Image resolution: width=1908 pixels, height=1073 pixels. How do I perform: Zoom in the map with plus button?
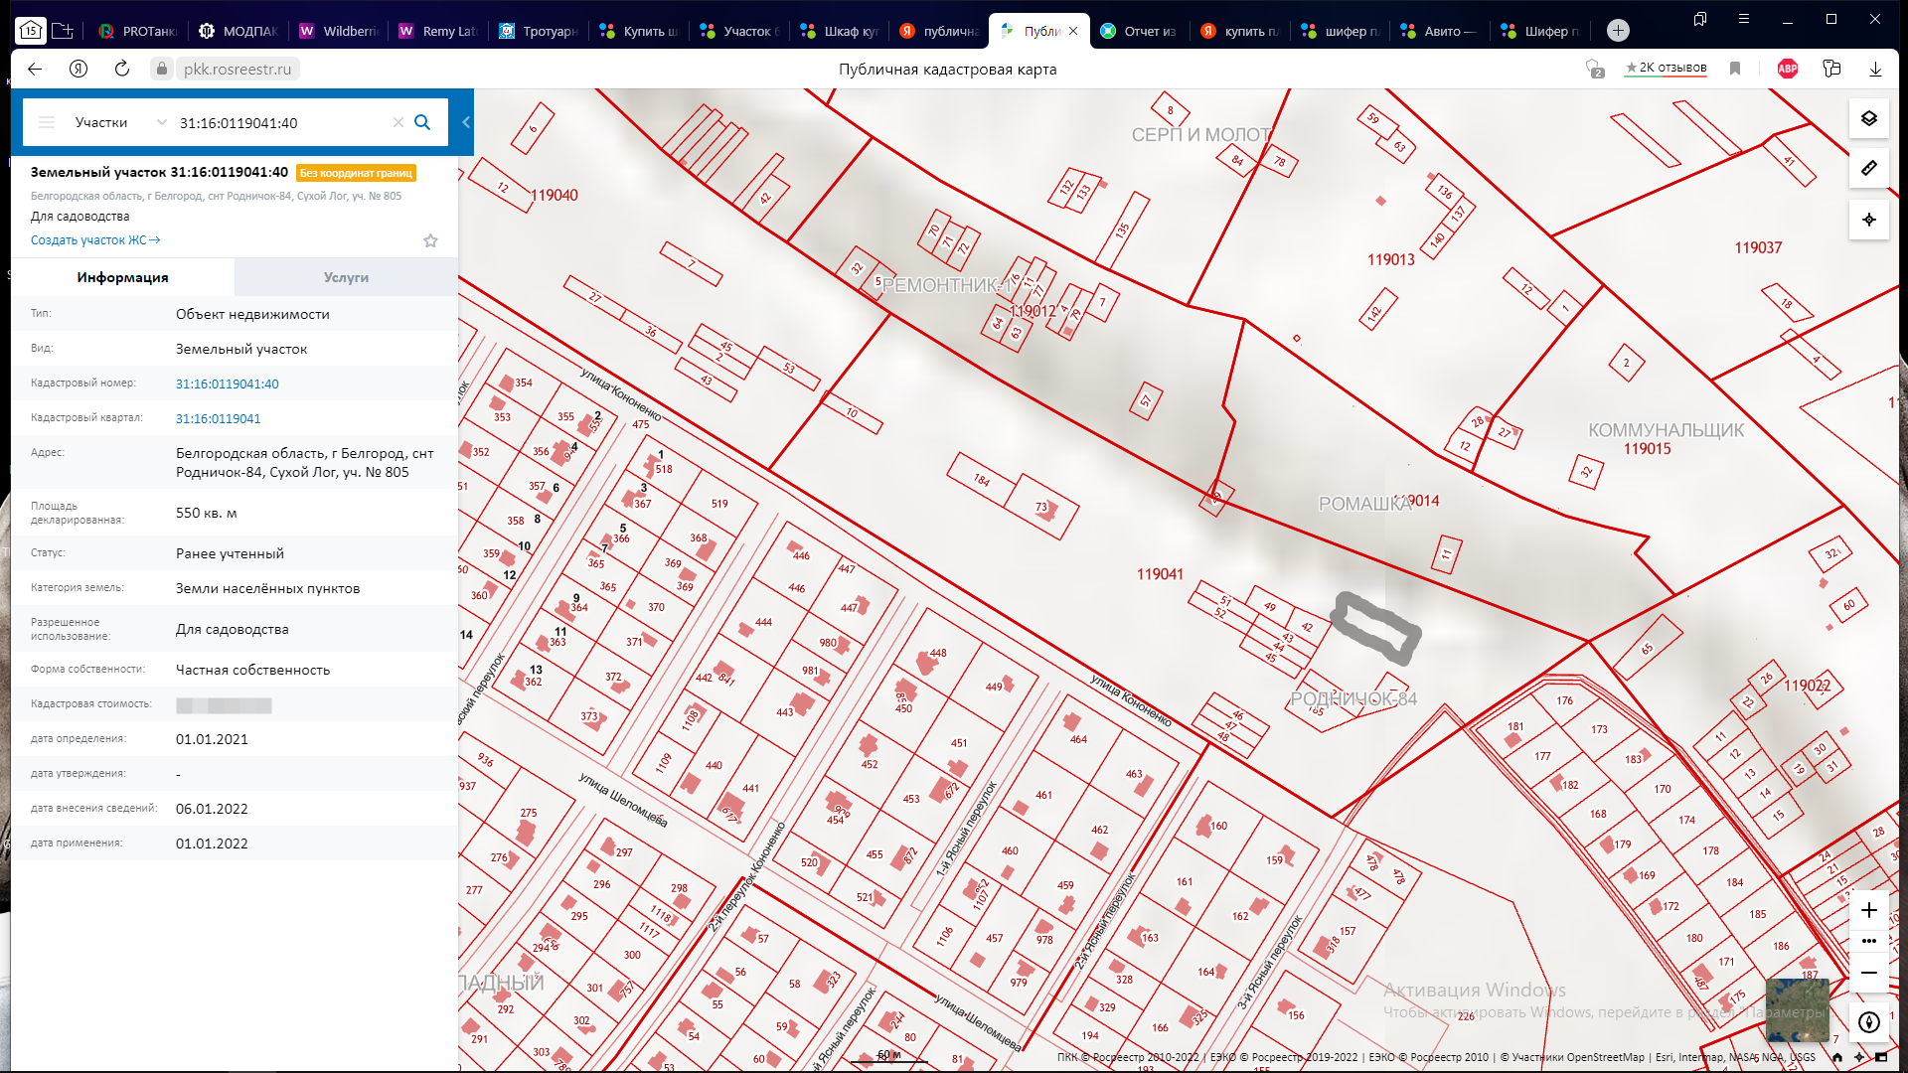click(x=1868, y=910)
